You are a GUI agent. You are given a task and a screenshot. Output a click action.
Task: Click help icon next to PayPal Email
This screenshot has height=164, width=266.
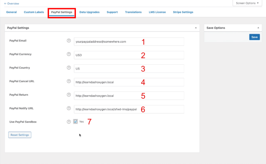click(69, 40)
